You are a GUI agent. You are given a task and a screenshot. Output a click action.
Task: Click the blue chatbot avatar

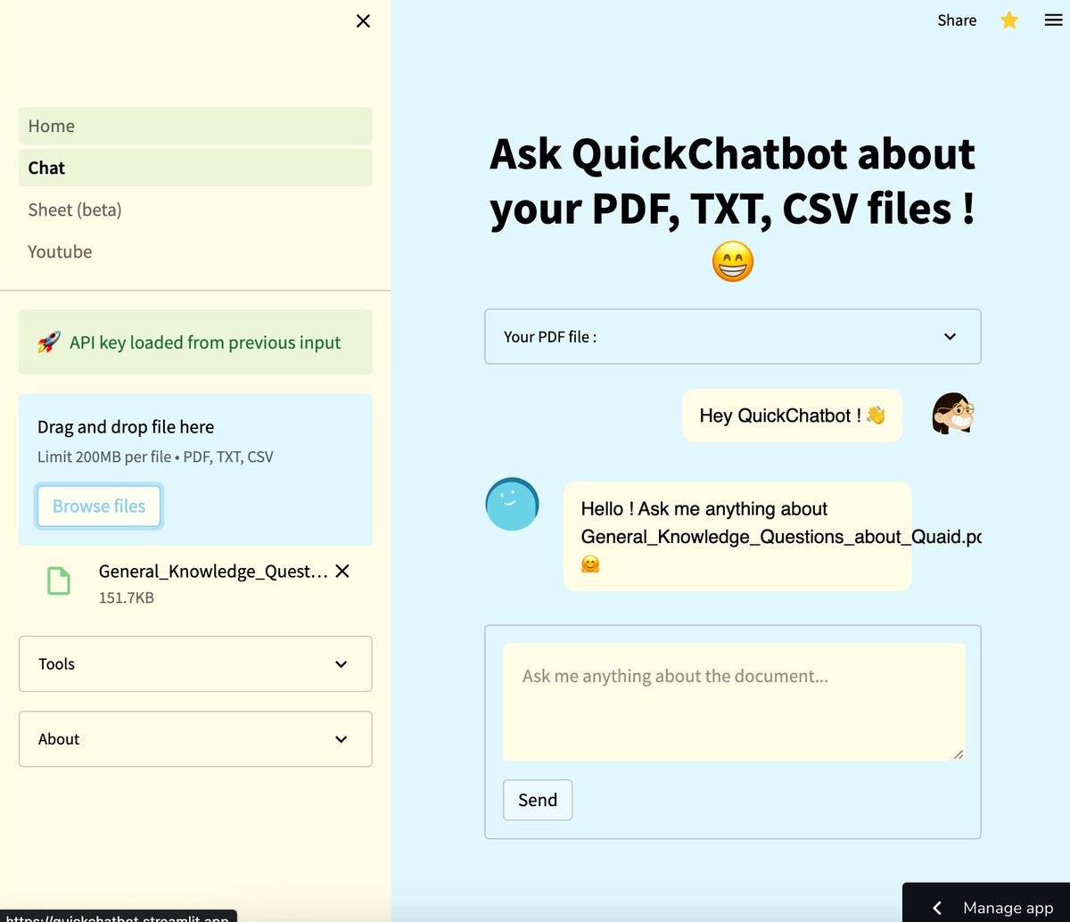pyautogui.click(x=512, y=504)
